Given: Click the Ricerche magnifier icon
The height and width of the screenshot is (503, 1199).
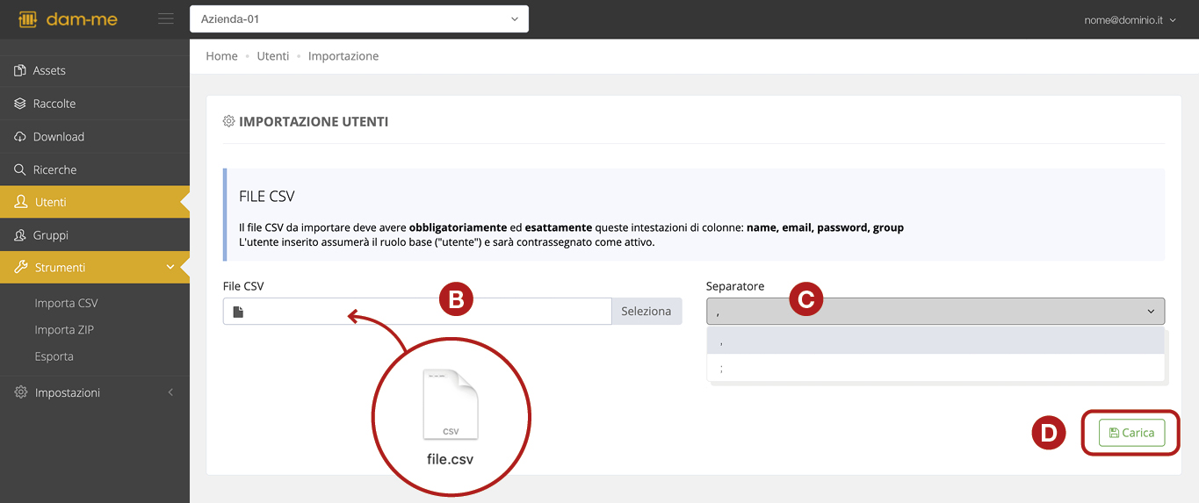Looking at the screenshot, I should [20, 169].
